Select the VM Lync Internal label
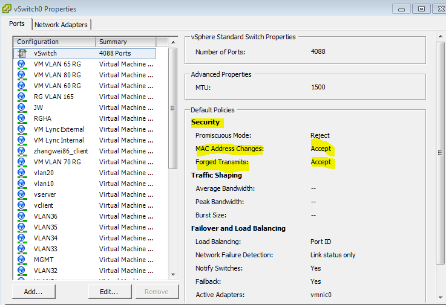Image resolution: width=446 pixels, height=305 pixels. click(x=59, y=140)
